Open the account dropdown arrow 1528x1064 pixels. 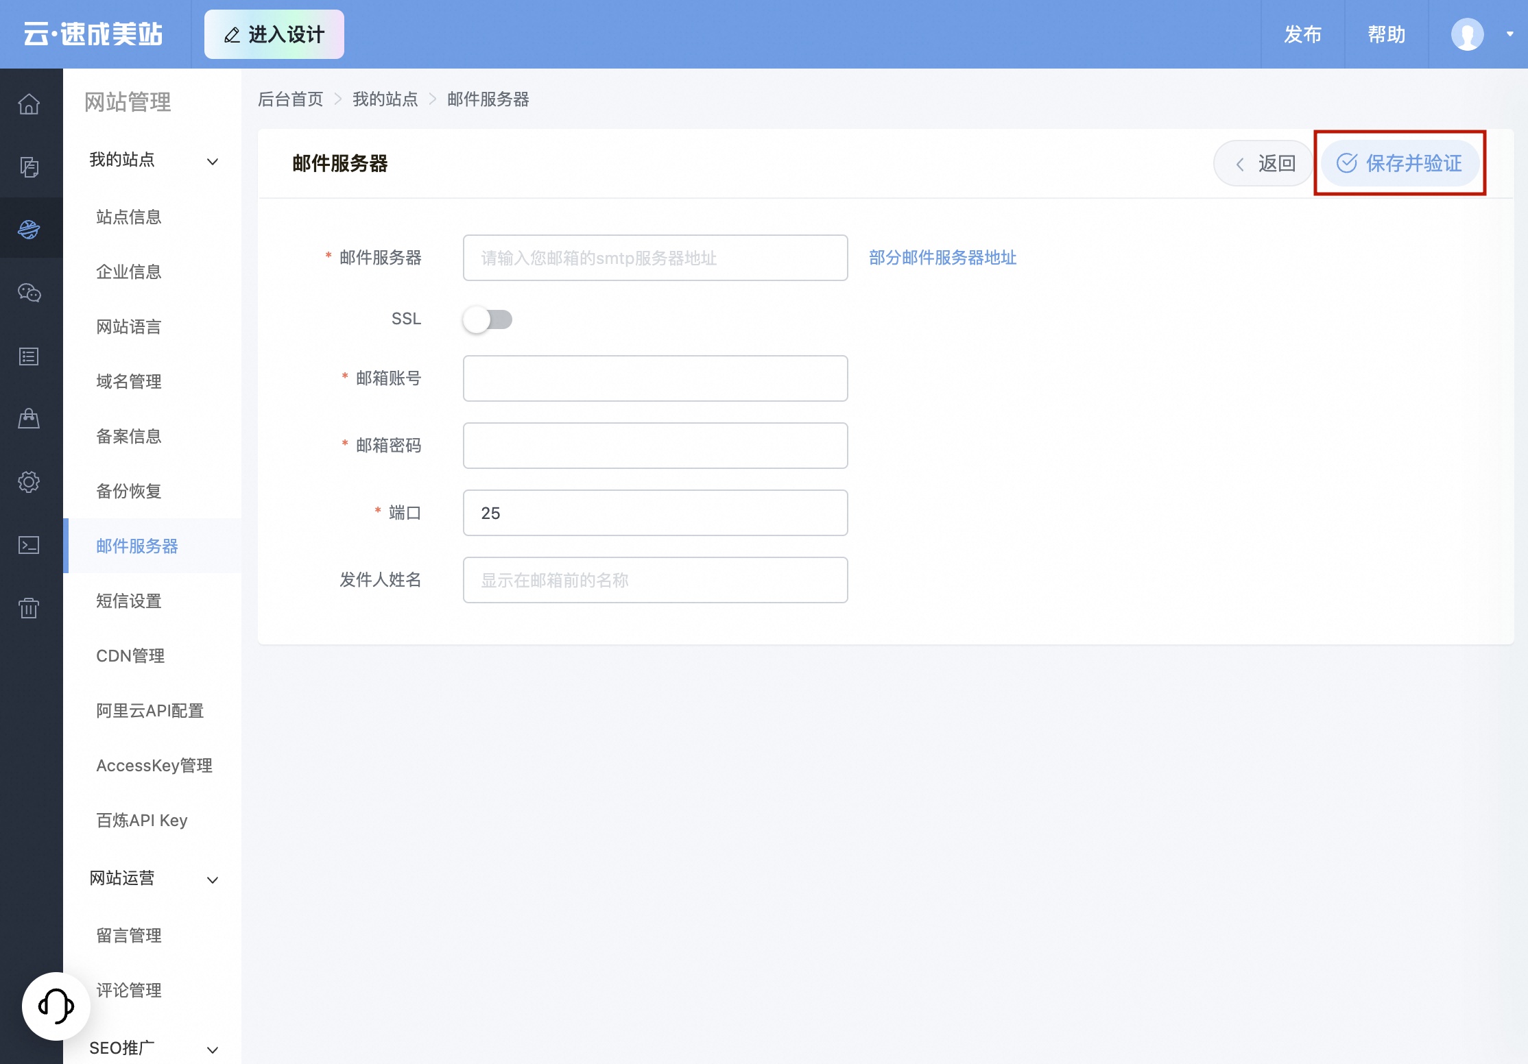tap(1509, 34)
